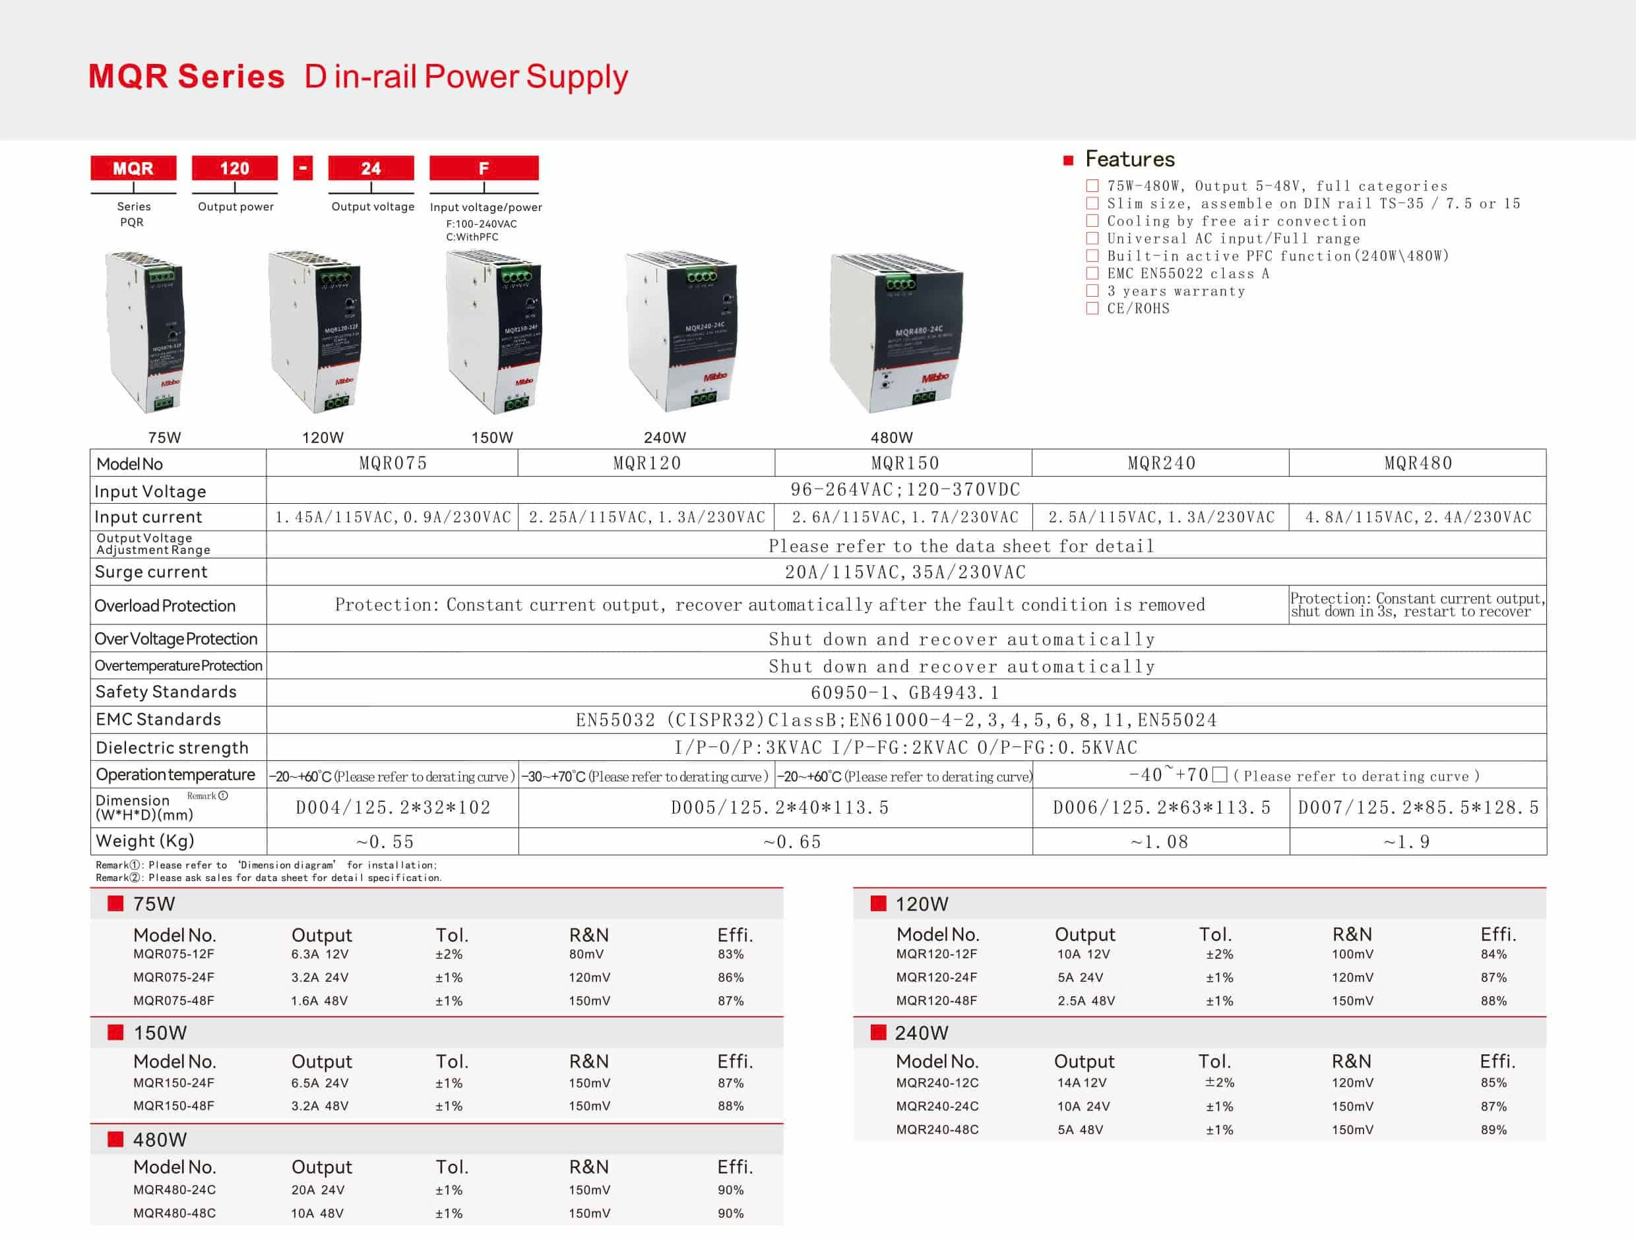This screenshot has height=1239, width=1636.
Task: Click the MQR240-24C model row
Action: (937, 1106)
